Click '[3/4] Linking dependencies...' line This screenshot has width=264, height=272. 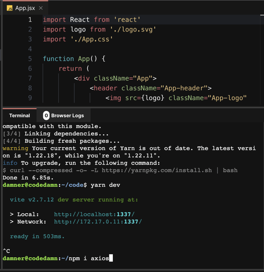pyautogui.click(x=56, y=134)
